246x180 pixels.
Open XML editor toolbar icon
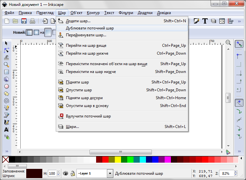click(222, 21)
